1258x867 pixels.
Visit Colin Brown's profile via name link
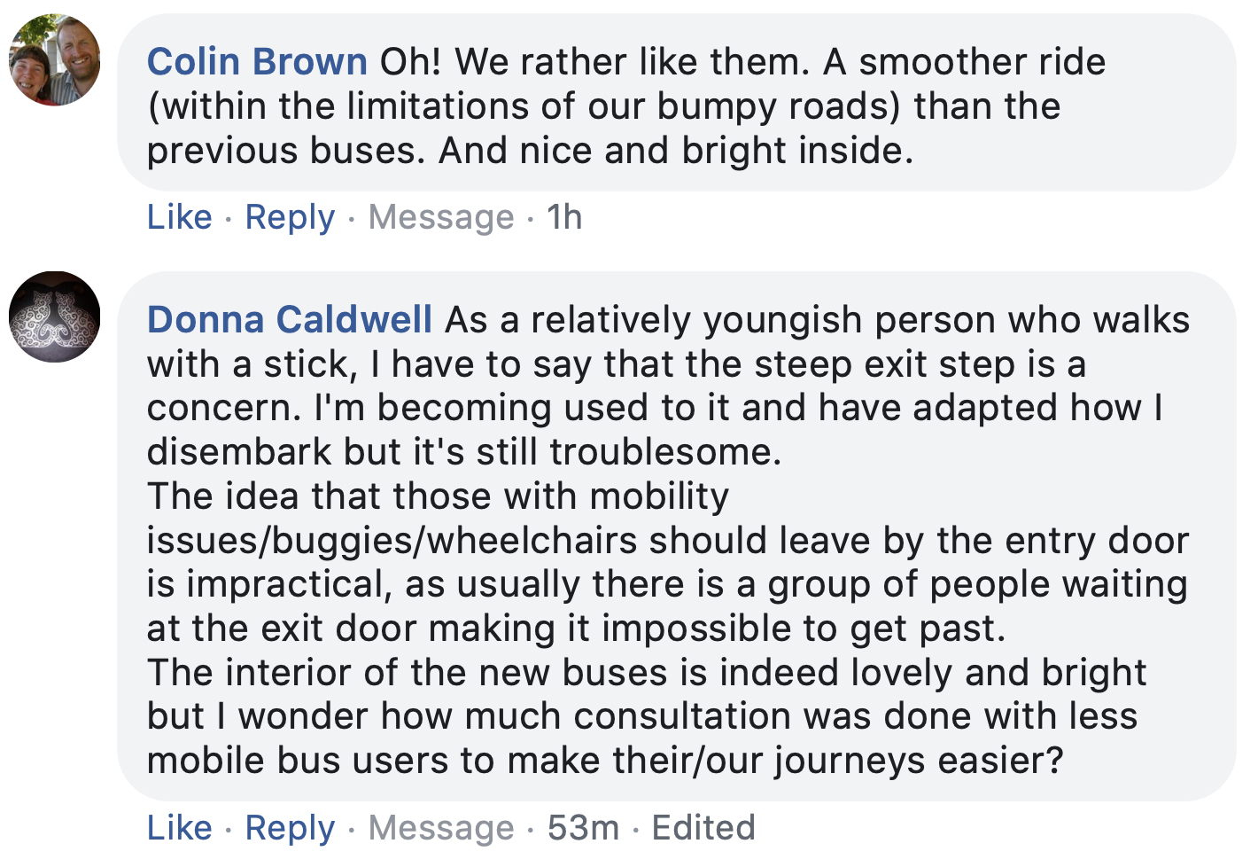click(257, 62)
